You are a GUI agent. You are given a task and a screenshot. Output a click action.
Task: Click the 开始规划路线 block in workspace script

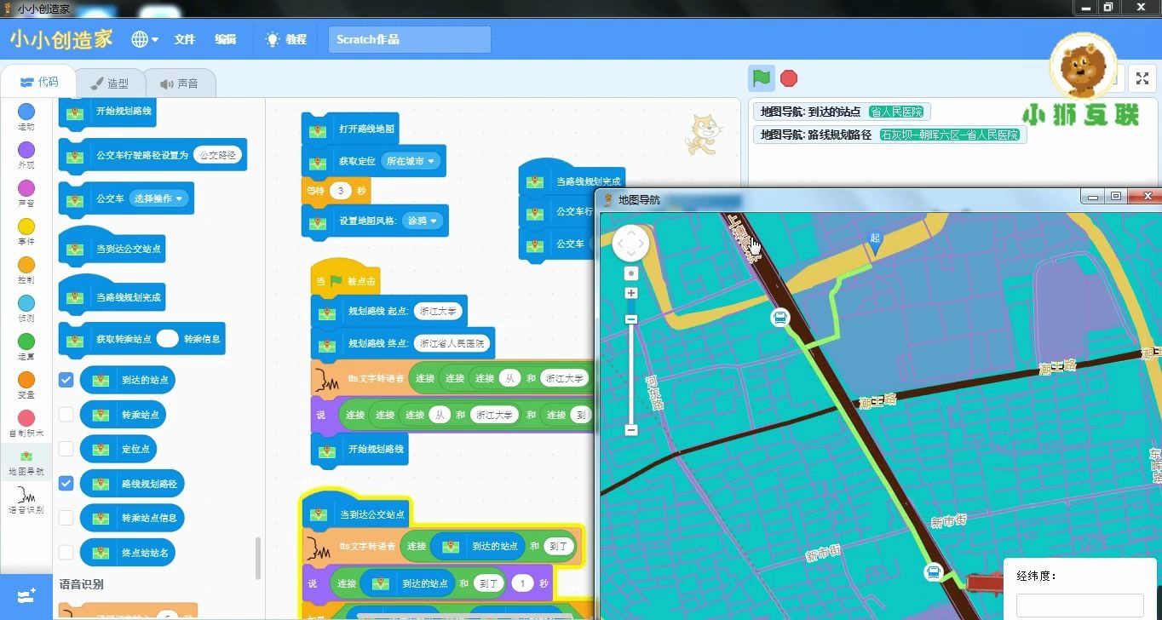point(360,449)
